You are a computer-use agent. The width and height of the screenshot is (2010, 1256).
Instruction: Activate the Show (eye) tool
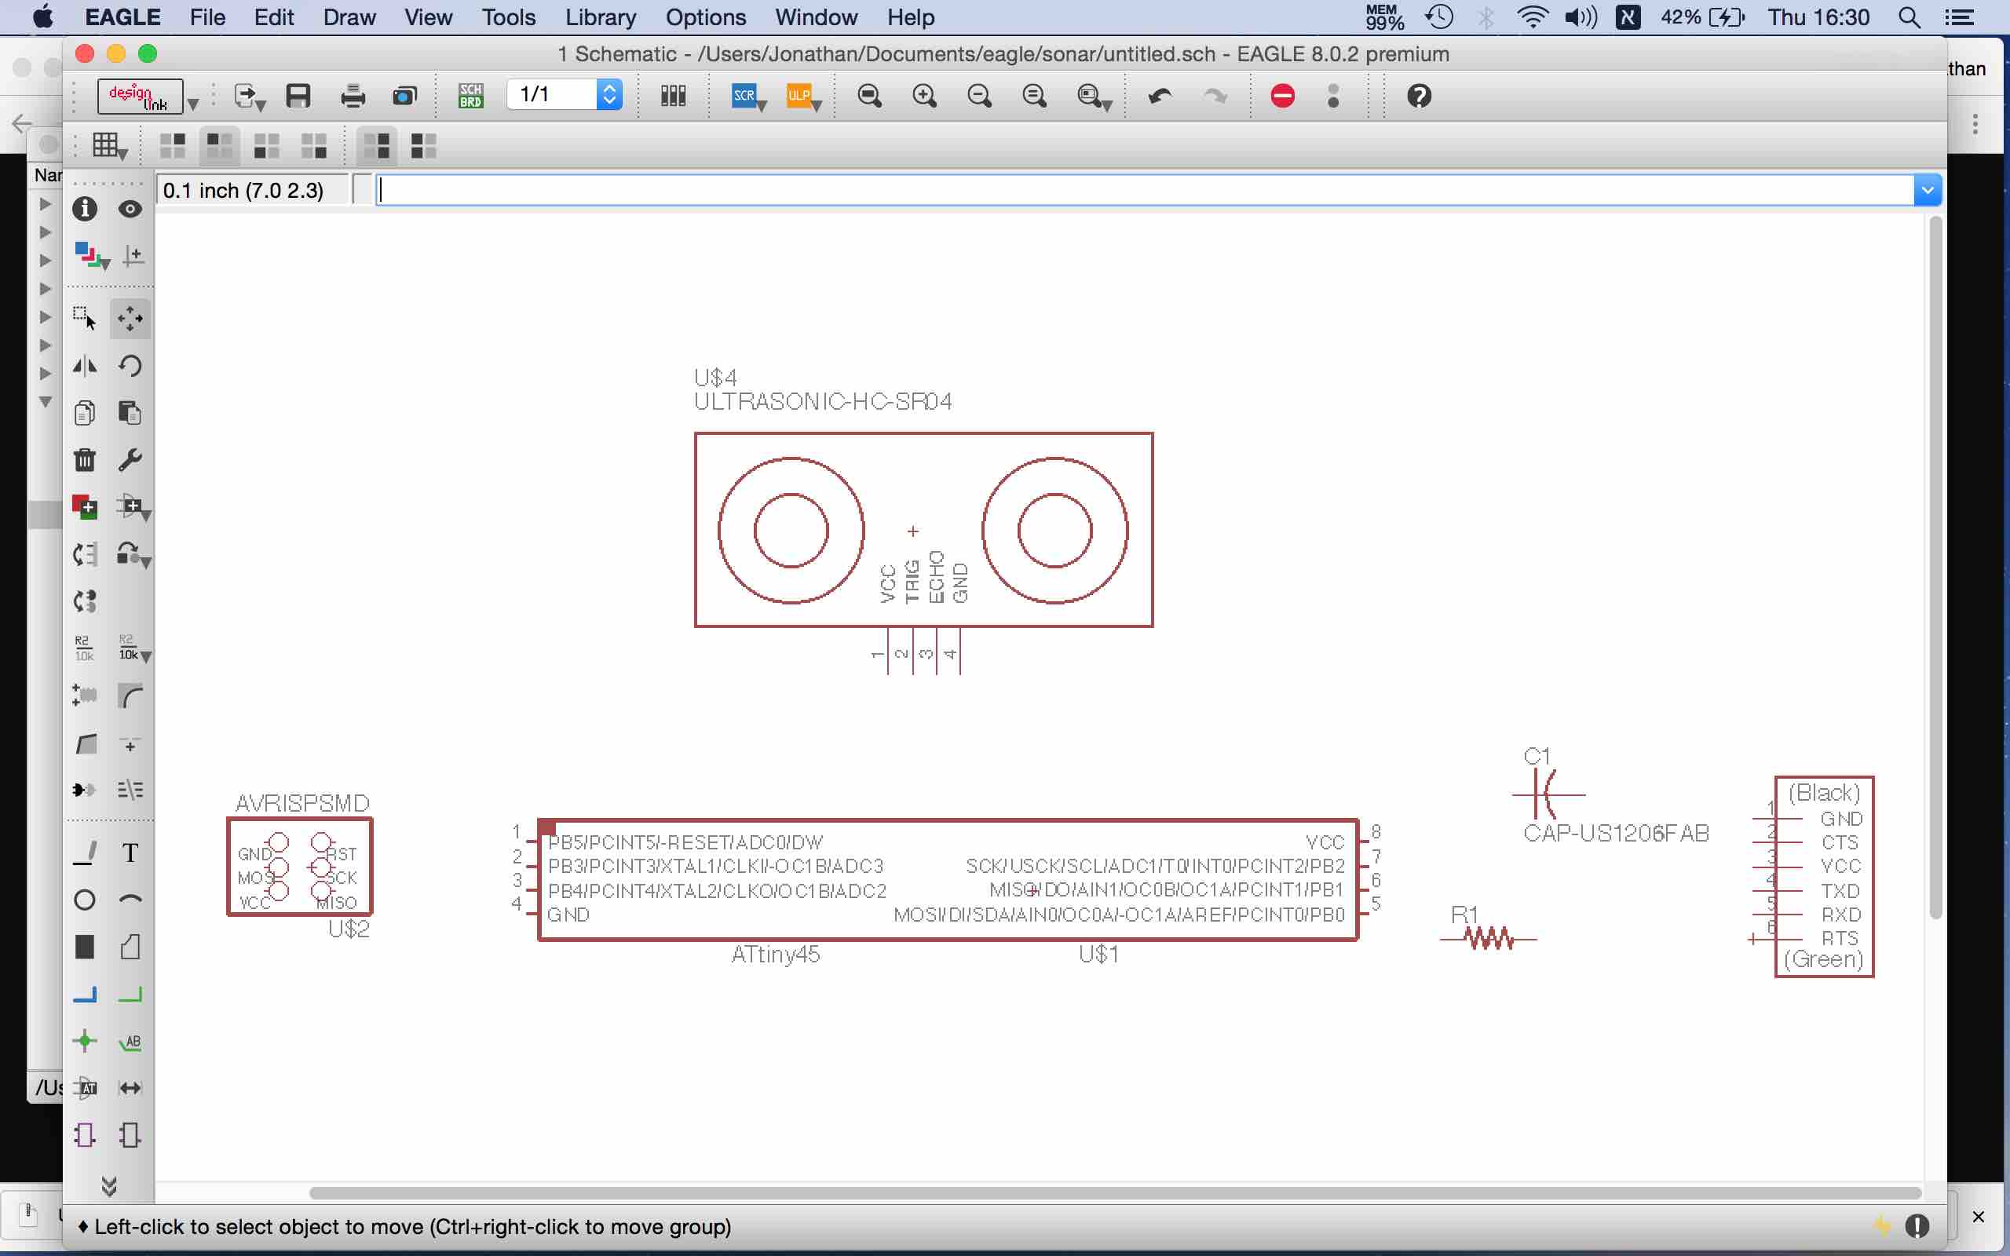pos(130,209)
